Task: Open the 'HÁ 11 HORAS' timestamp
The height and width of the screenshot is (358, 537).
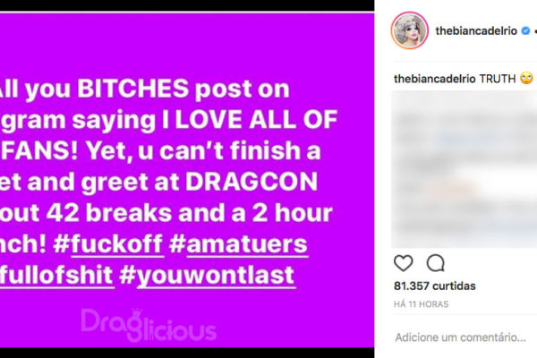Action: pos(421,304)
